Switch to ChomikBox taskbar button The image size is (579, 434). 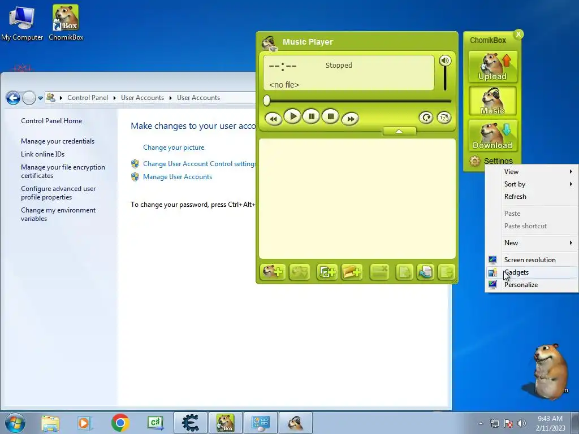click(225, 423)
